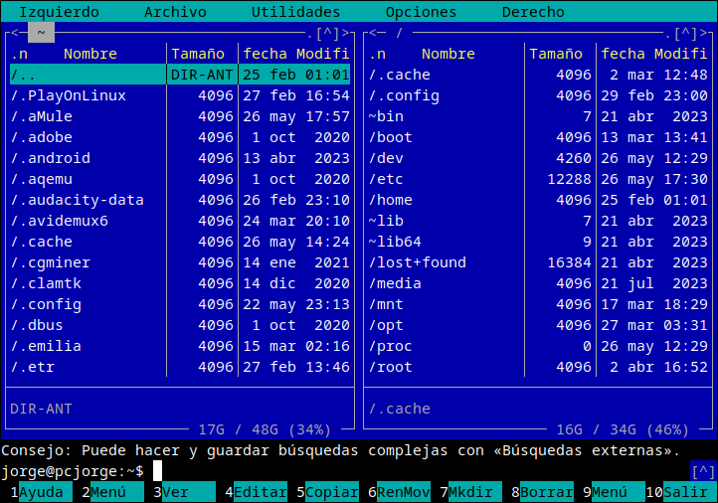
Task: Click the [^] indicator beside command line
Action: click(x=702, y=471)
